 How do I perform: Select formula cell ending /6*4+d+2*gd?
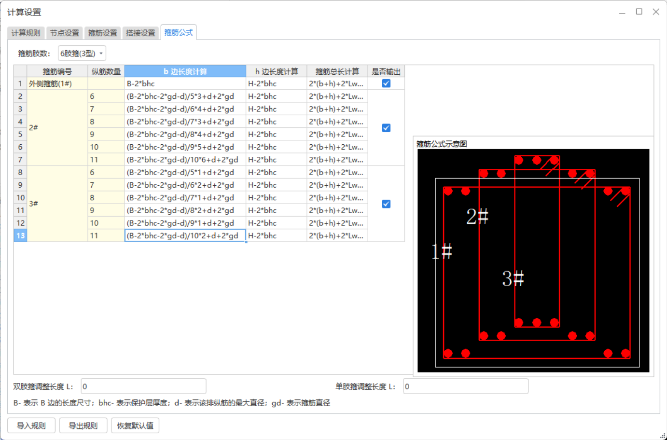tap(185, 109)
